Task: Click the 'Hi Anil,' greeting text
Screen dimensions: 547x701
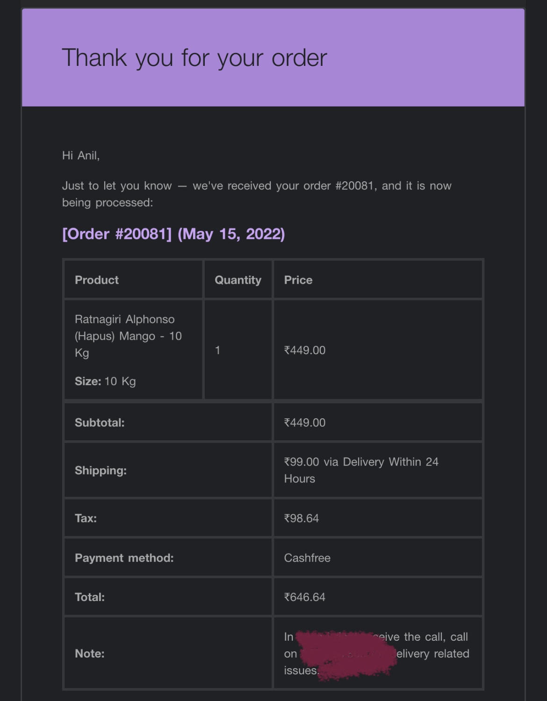Action: coord(81,155)
